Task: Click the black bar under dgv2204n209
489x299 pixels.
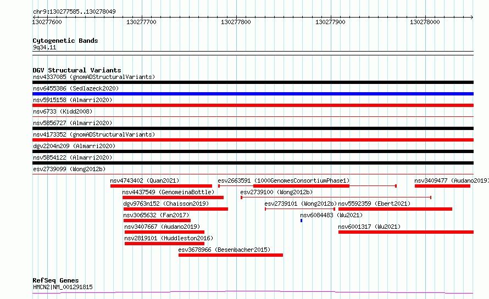Action: click(253, 151)
